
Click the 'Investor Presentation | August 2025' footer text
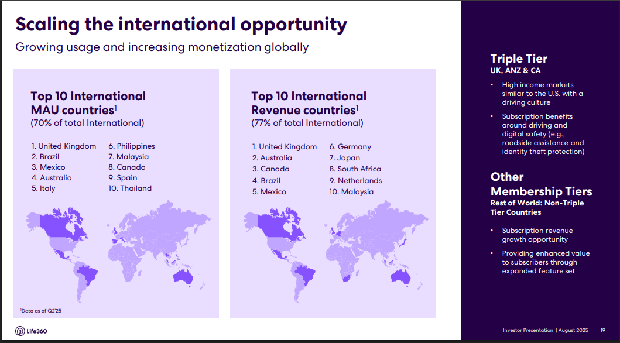(544, 331)
